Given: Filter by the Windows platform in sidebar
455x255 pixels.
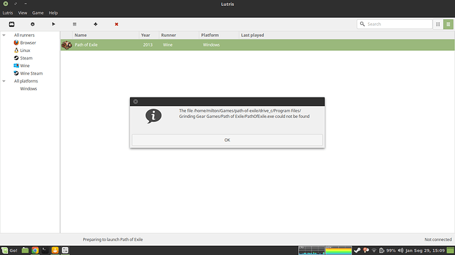Looking at the screenshot, I should point(28,89).
